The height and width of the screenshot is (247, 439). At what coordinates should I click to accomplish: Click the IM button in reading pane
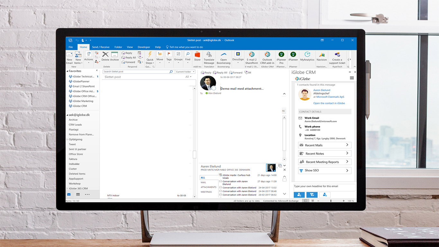(x=247, y=73)
